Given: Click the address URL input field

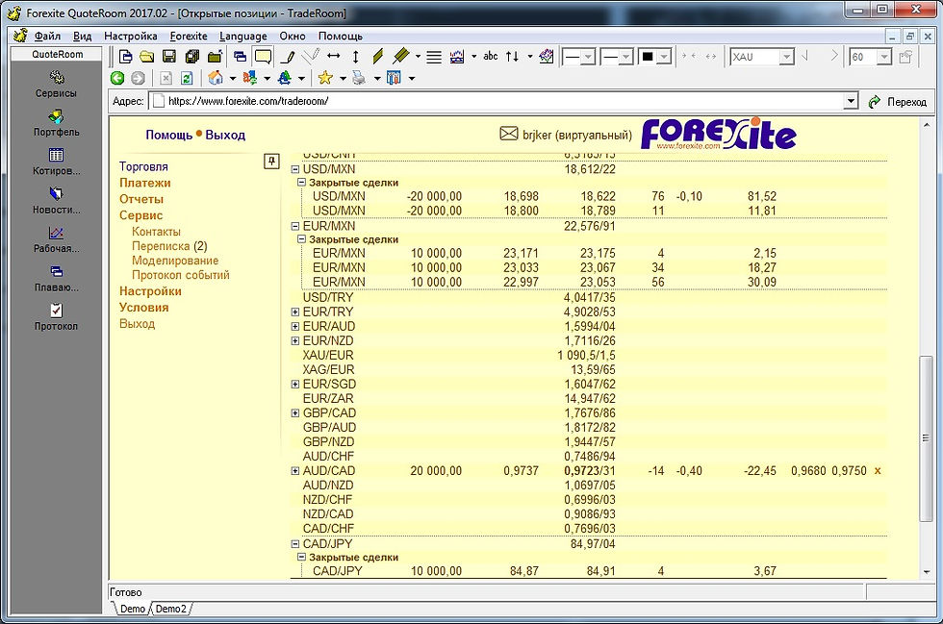Looking at the screenshot, I should (x=497, y=101).
